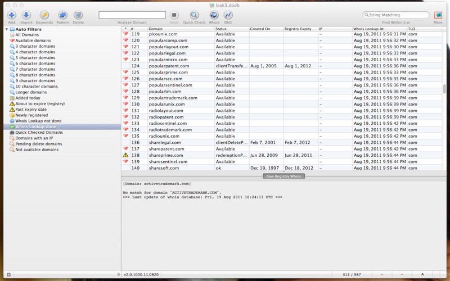
Task: Open the Pattern tool
Action: click(62, 15)
